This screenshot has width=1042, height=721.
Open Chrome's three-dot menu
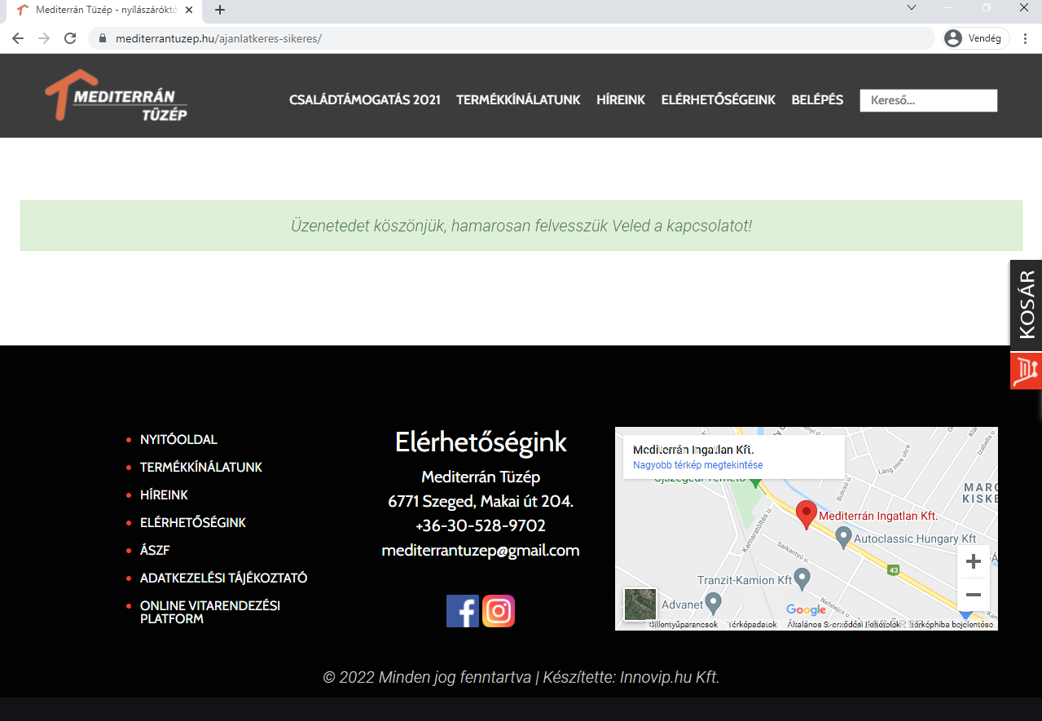(1025, 38)
